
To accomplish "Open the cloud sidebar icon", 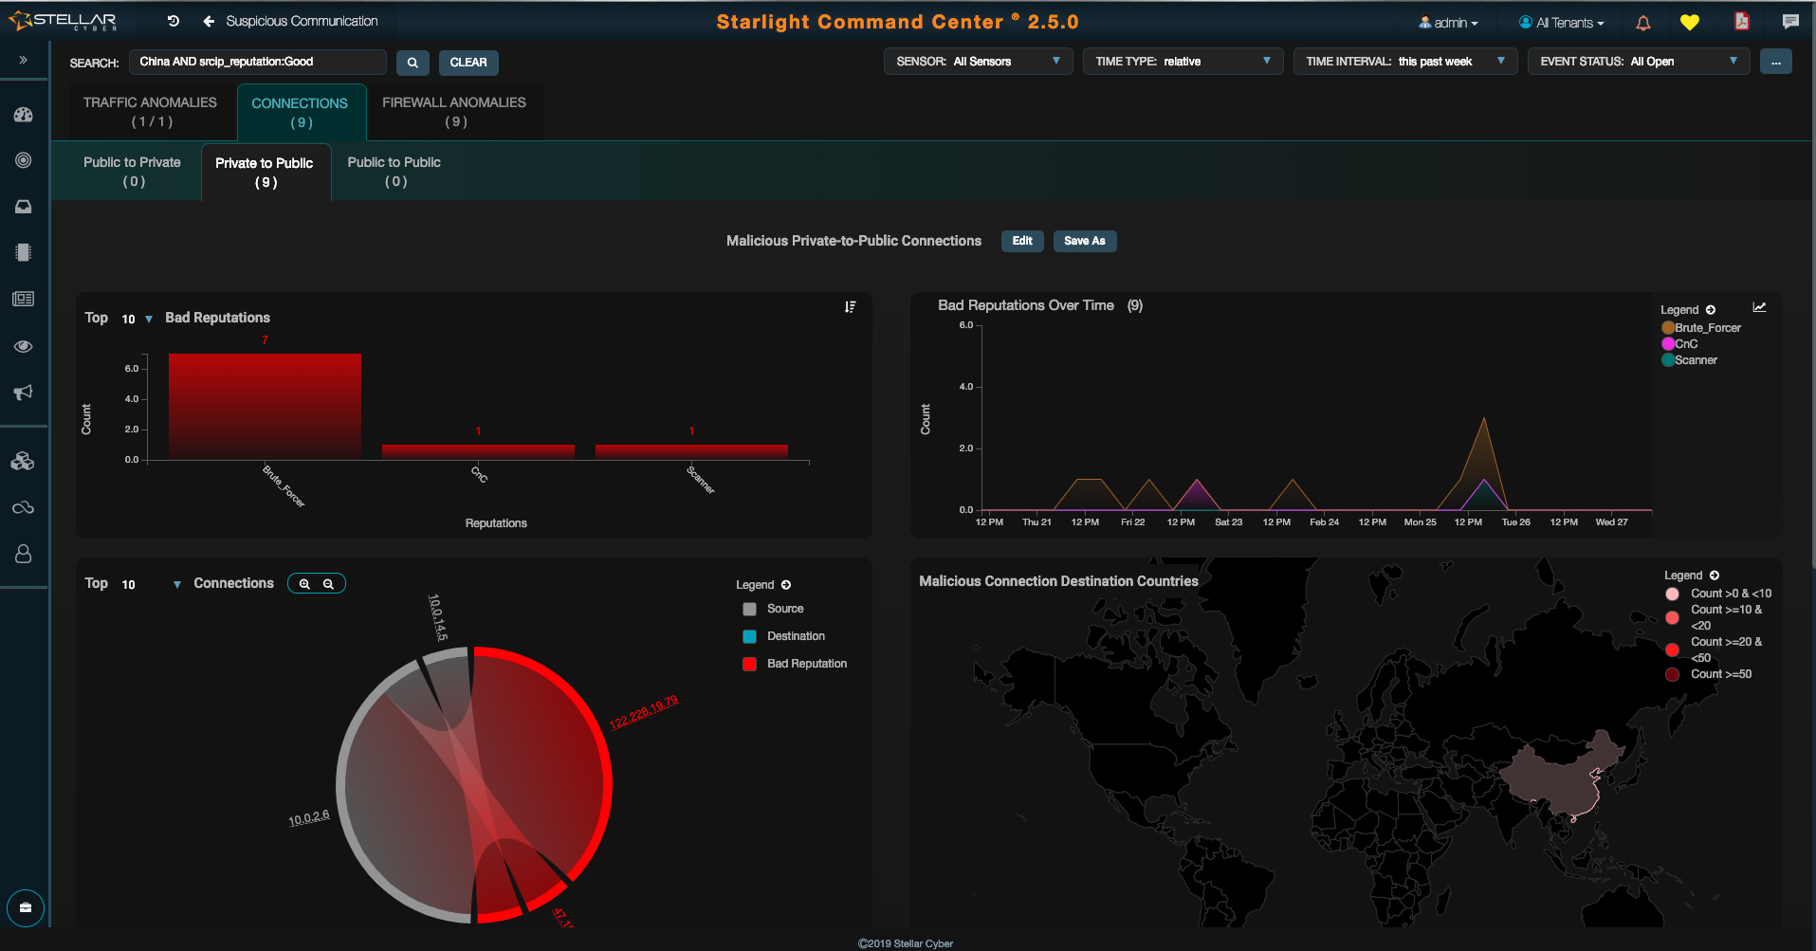I will coord(24,508).
